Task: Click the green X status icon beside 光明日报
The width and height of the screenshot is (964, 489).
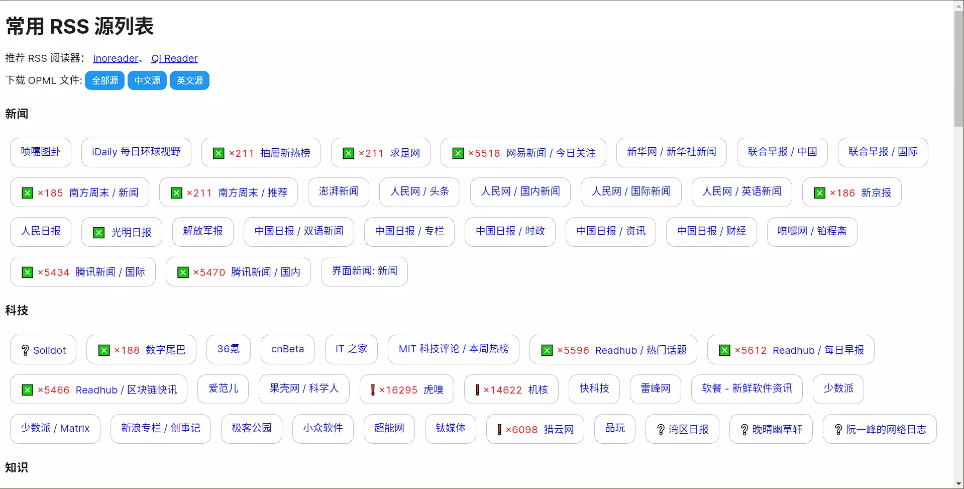Action: click(99, 233)
